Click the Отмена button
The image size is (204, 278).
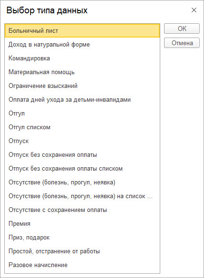click(x=182, y=43)
